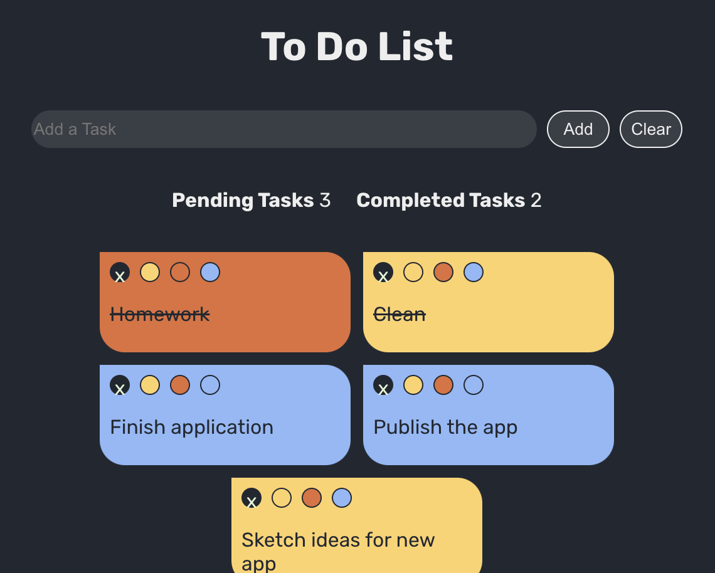Click the Clear button
Image resolution: width=715 pixels, height=573 pixels.
click(x=650, y=129)
